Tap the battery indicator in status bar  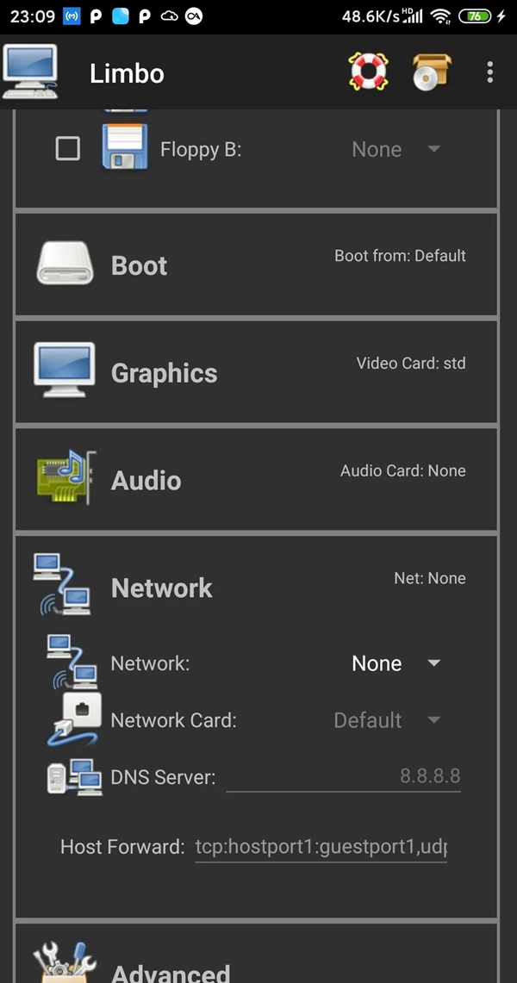click(476, 16)
